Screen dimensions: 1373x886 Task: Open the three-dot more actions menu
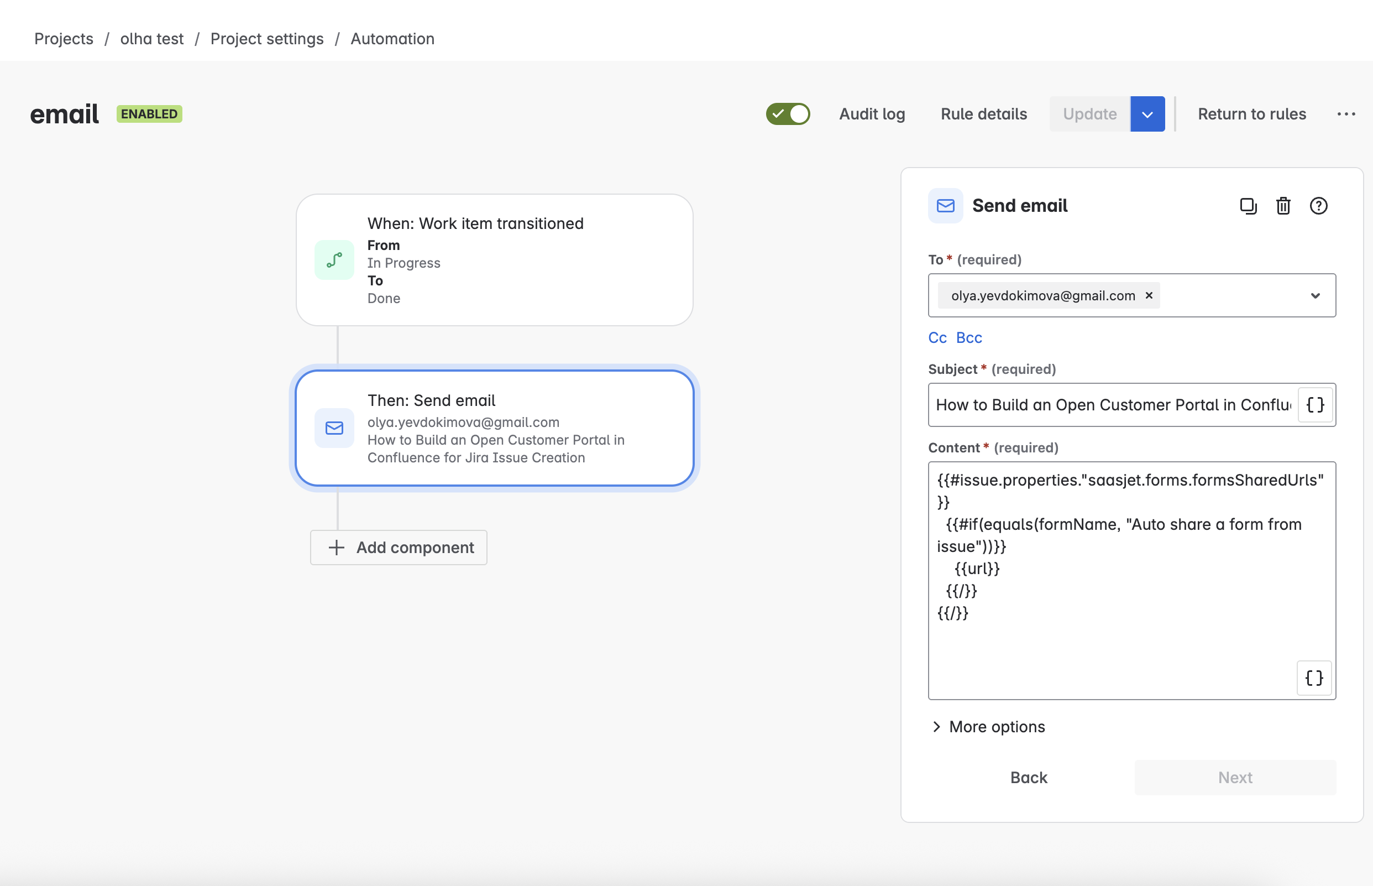pos(1346,114)
